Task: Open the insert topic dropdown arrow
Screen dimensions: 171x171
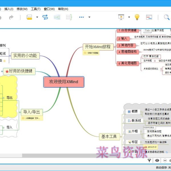Action: [x=37, y=17]
